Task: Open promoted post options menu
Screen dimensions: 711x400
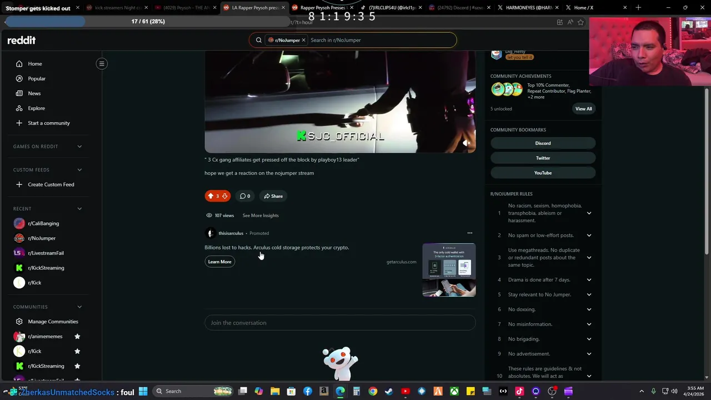Action: pos(470,233)
